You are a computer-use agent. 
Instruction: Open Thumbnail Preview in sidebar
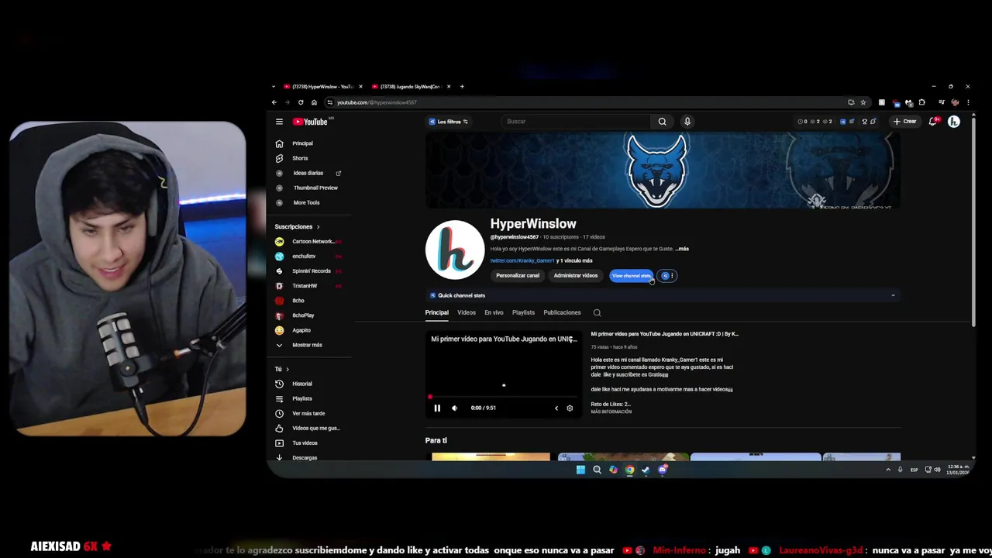[x=315, y=188]
